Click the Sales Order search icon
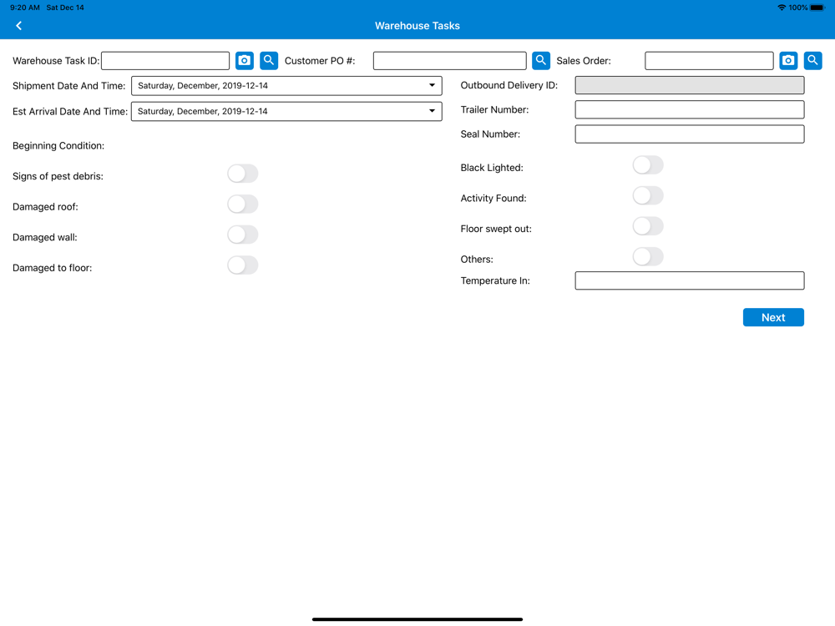The image size is (835, 626). tap(812, 61)
